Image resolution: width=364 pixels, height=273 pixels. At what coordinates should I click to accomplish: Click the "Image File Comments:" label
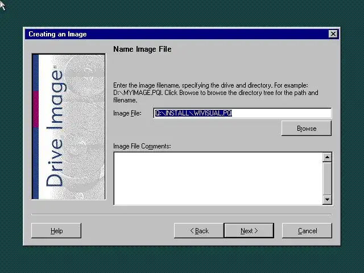point(142,146)
